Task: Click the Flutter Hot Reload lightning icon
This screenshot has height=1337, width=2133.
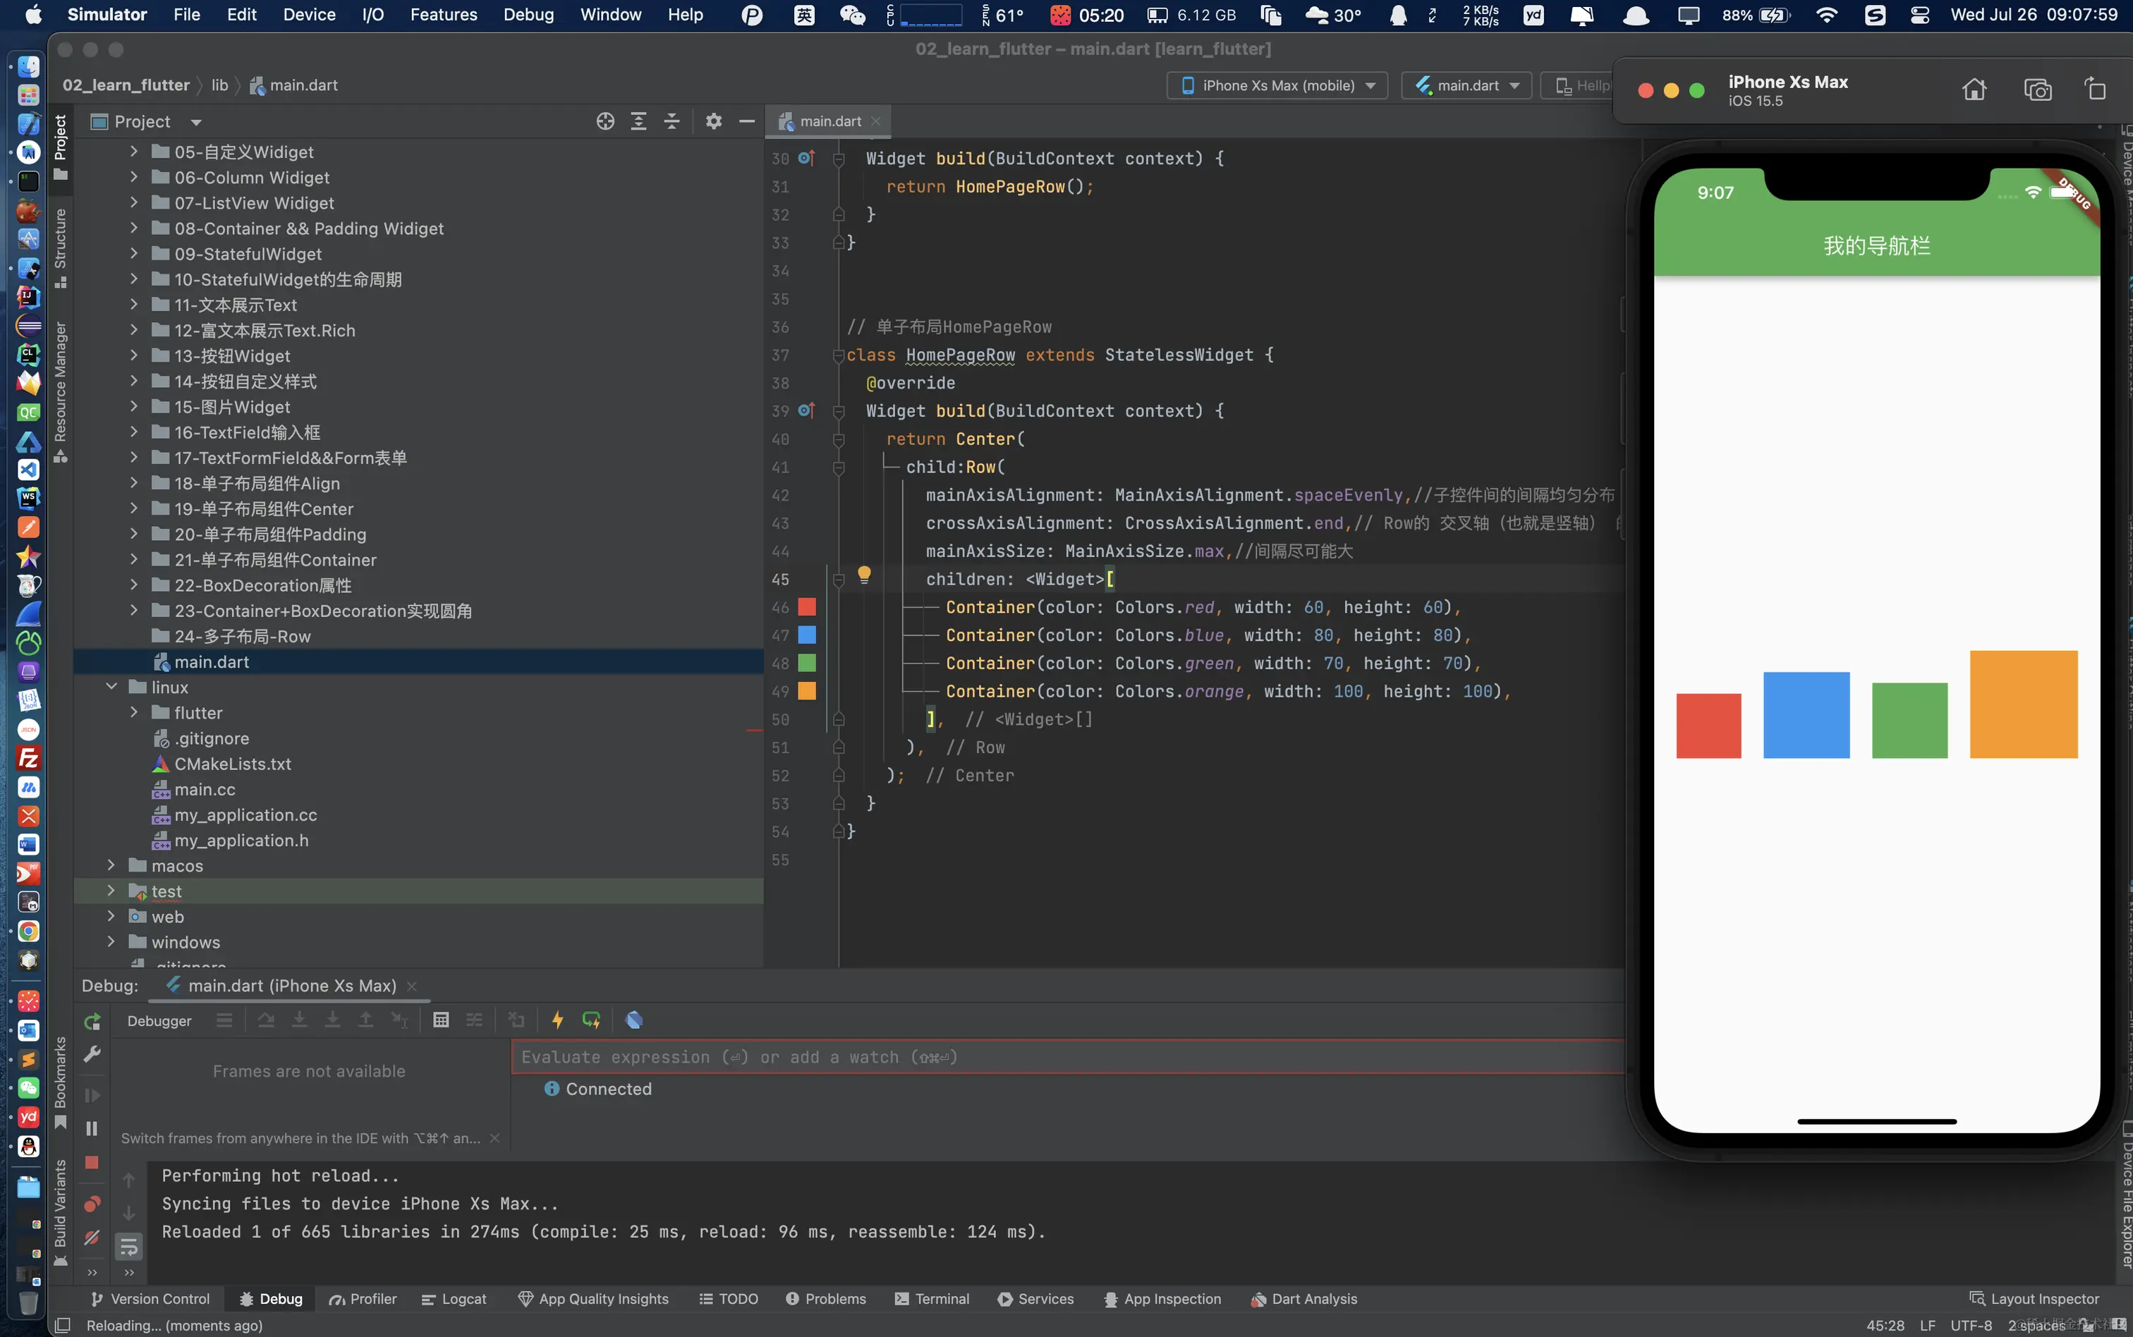Action: coord(558,1020)
